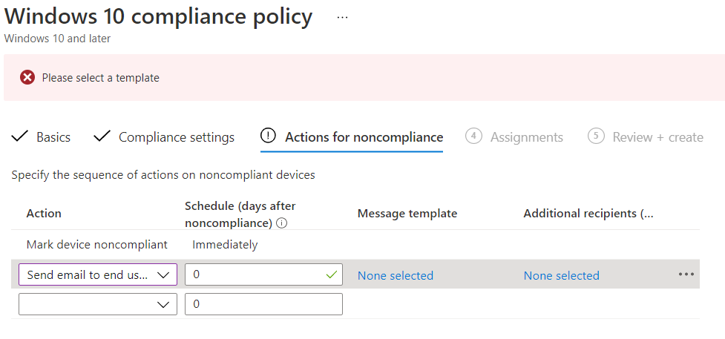Click the red error icon in banner
The image size is (725, 339).
(x=27, y=77)
